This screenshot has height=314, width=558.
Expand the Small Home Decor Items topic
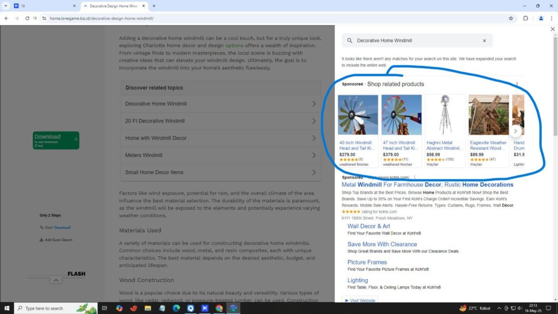[x=221, y=172]
